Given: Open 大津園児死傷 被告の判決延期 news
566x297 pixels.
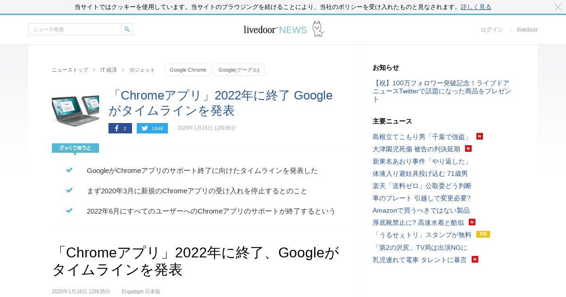Looking at the screenshot, I should (416, 149).
